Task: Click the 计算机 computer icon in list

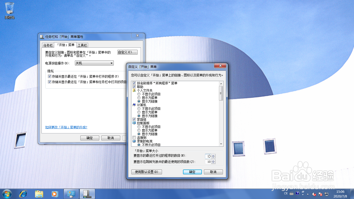Action: point(134,105)
